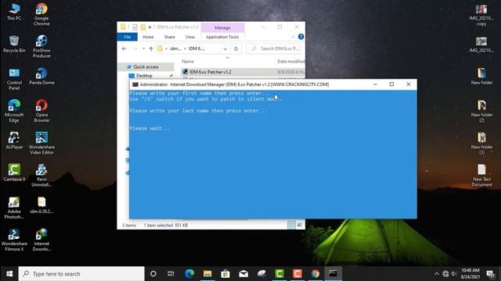Select the New folder (2) desktop icon
Image resolution: width=501 pixels, height=281 pixels.
[x=481, y=111]
